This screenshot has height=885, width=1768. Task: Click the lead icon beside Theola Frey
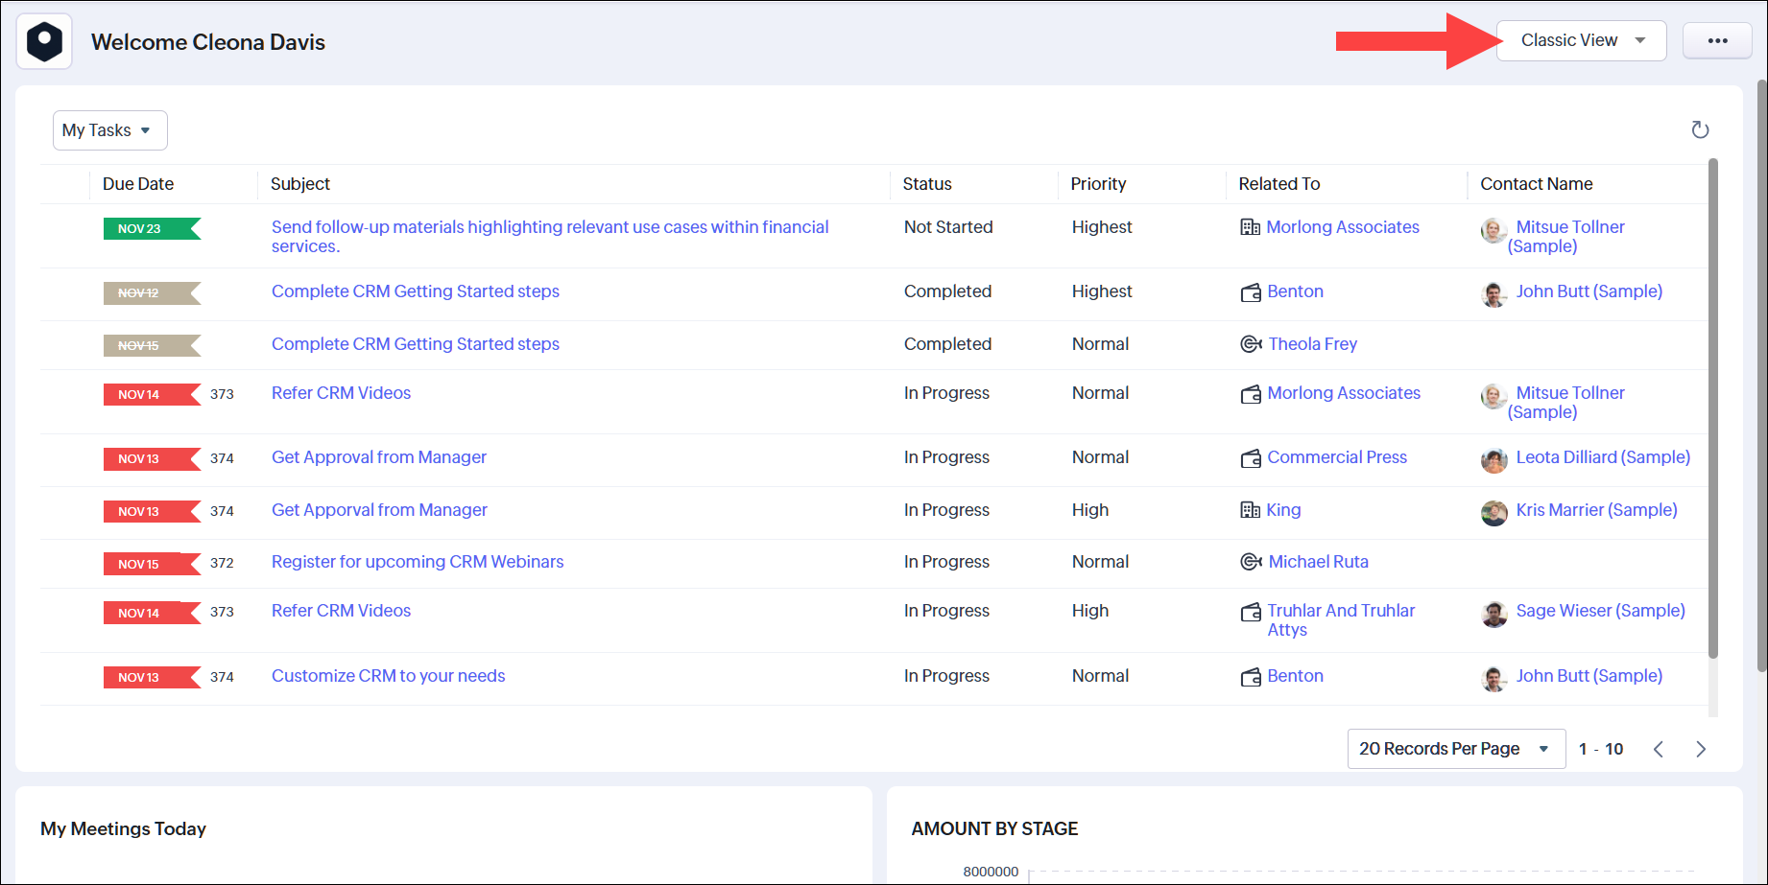pyautogui.click(x=1251, y=344)
